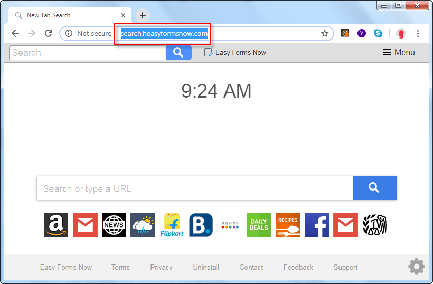The image size is (433, 284).
Task: Click the toolbar Search input field
Action: coord(88,53)
